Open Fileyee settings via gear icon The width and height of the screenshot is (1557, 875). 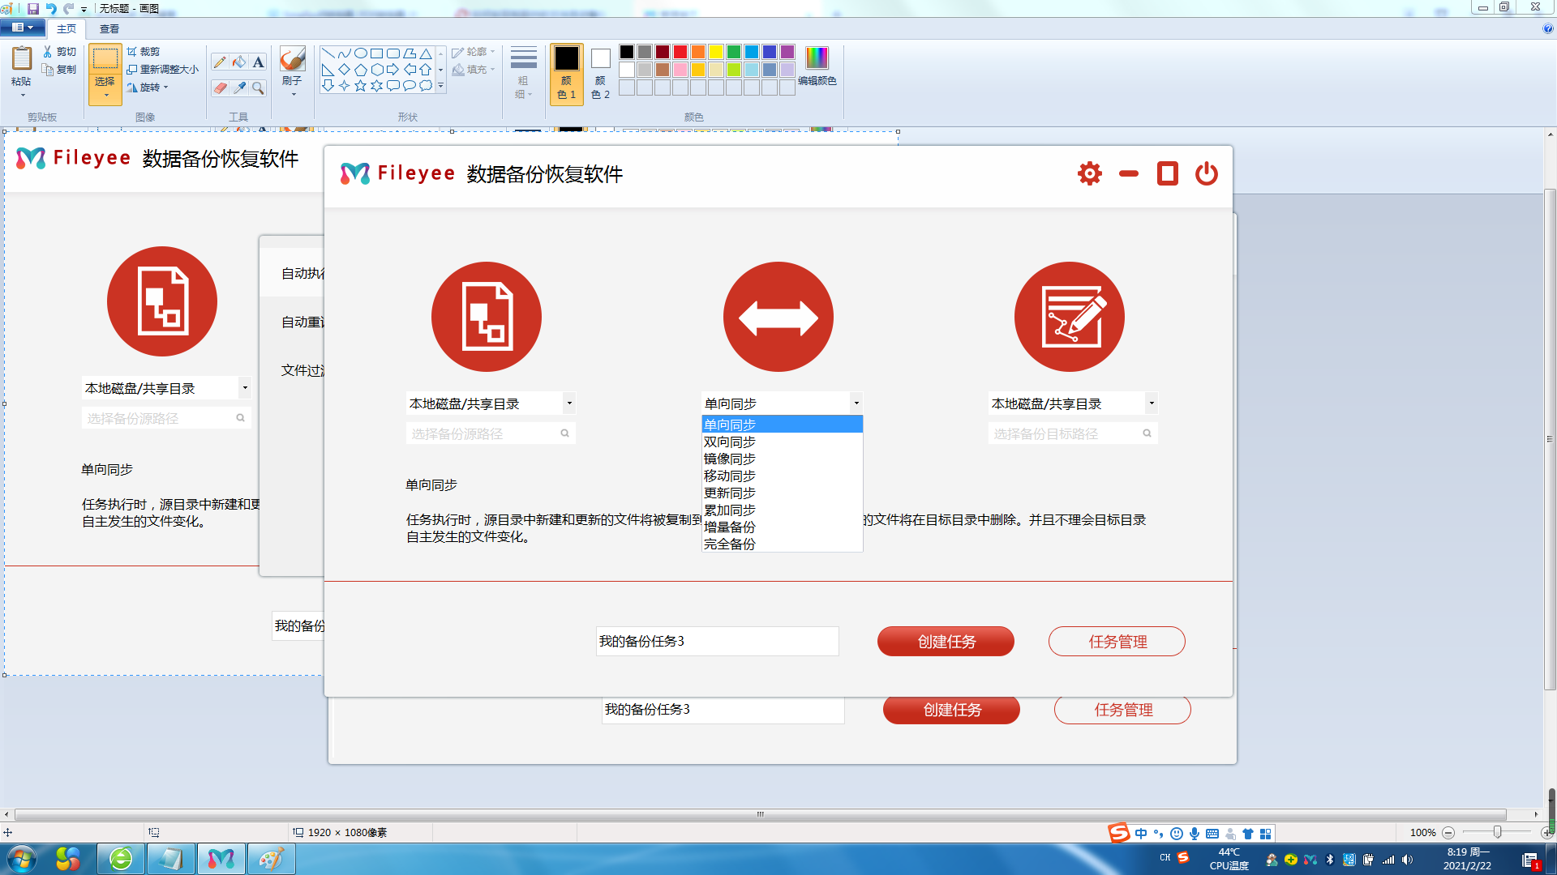point(1089,173)
